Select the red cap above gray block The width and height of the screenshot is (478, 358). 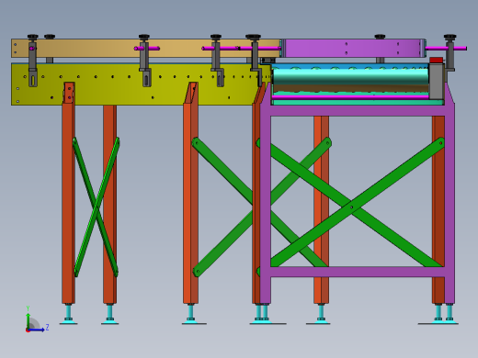pyautogui.click(x=437, y=60)
